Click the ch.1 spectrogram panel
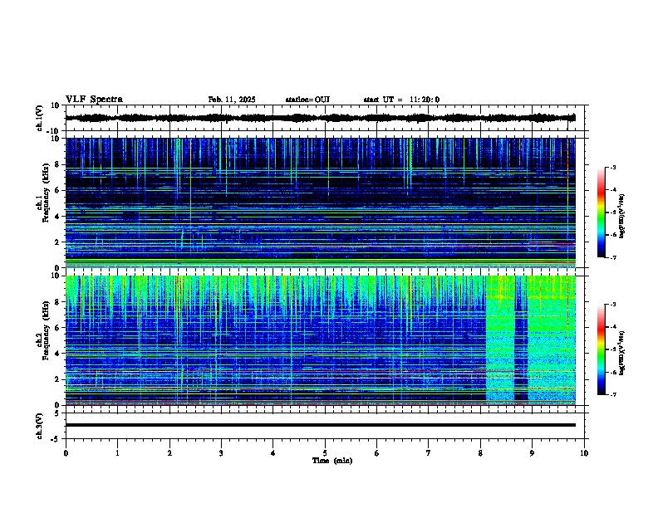 (321, 203)
